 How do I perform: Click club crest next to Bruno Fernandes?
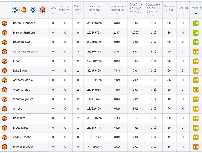click(4, 23)
